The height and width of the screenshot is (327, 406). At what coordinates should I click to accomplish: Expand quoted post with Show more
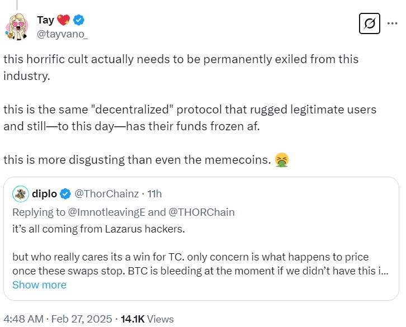tap(39, 285)
